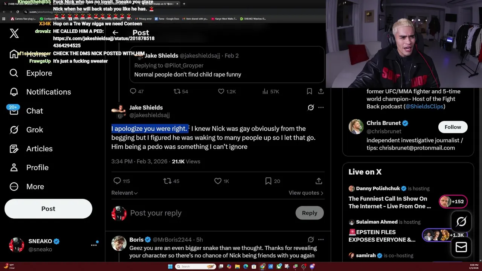Viewport: 482px width, 271px height.
Task: Open Windows Start button in taskbar
Action: point(170,266)
